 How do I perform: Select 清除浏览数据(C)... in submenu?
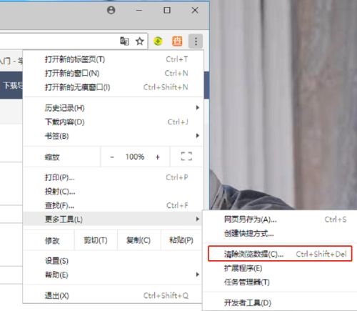coord(281,254)
